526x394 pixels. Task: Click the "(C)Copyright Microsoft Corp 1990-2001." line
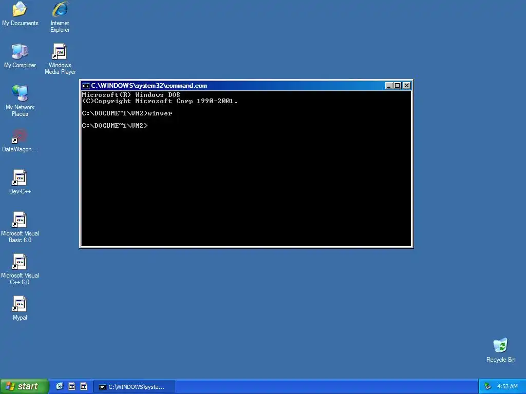tap(160, 101)
